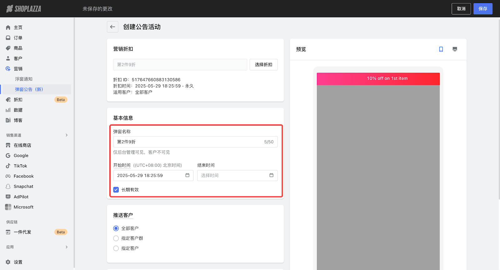Screen dimensions: 500x270
Task: Click the 供应链 section label
Action: (x=12, y=222)
